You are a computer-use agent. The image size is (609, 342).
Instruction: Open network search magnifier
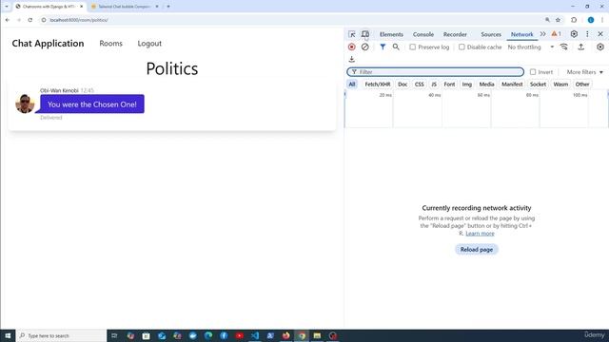point(396,47)
